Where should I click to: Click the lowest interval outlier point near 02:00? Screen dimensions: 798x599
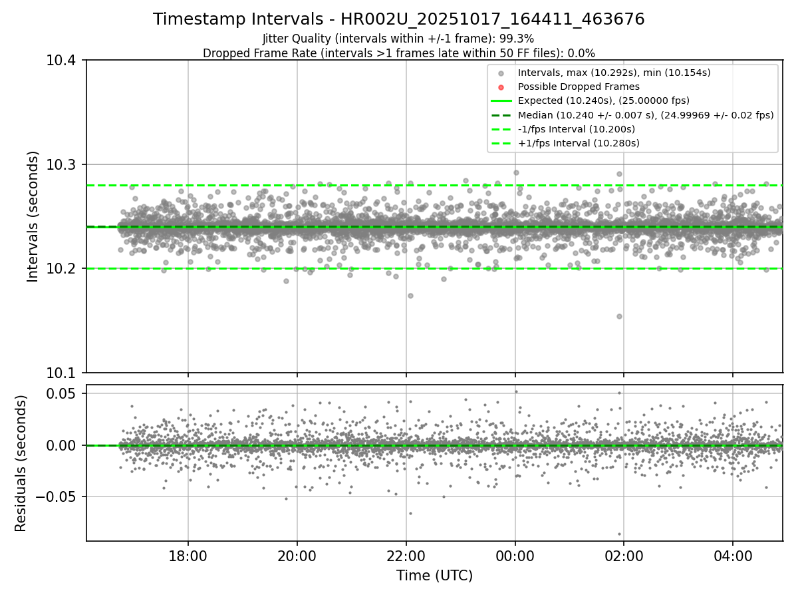619,316
